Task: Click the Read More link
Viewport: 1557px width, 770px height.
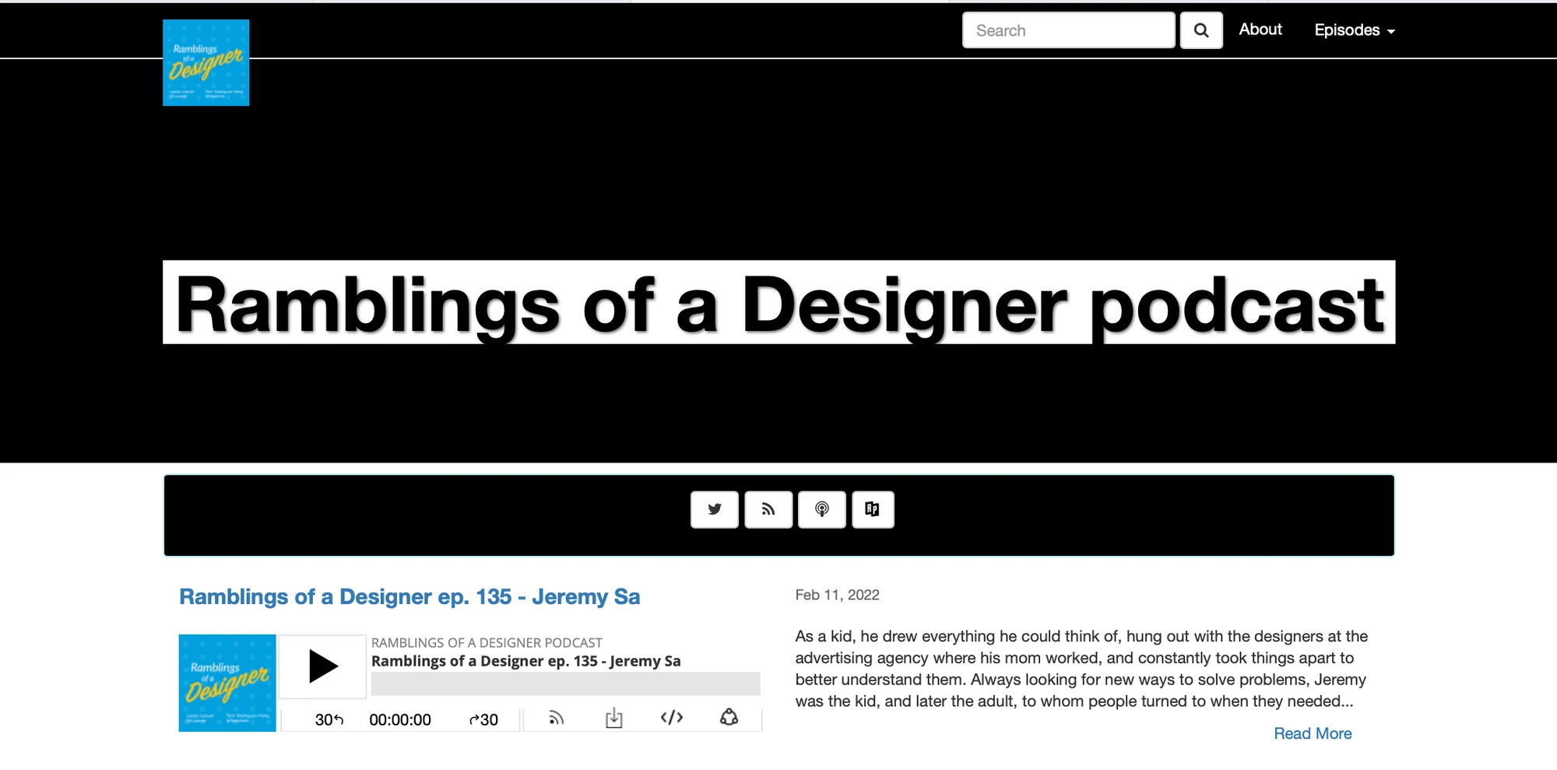Action: (x=1312, y=733)
